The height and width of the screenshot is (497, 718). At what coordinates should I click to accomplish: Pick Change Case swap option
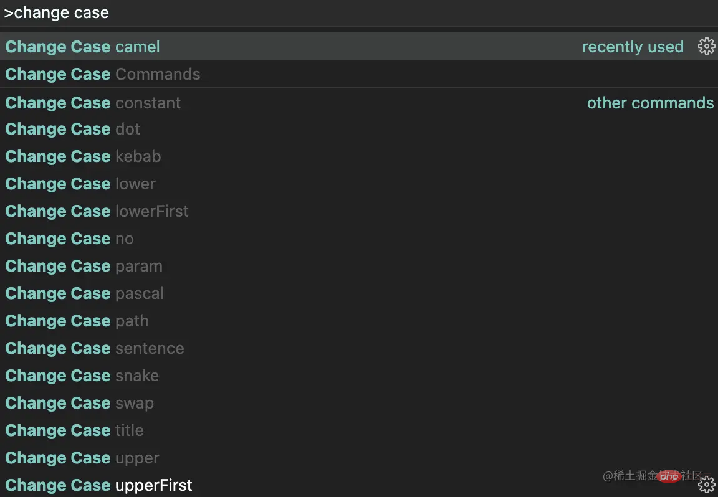click(80, 403)
